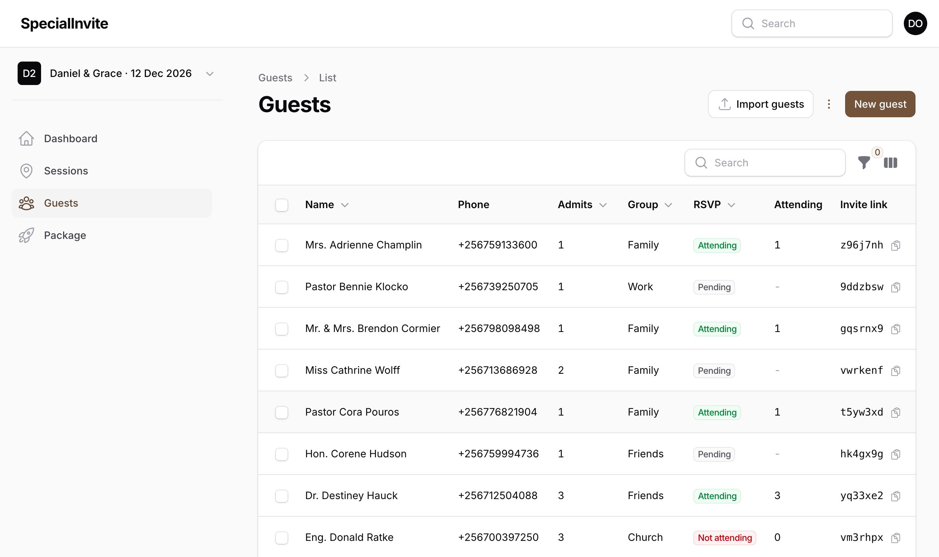The height and width of the screenshot is (557, 939).
Task: Click the Guests breadcrumb link
Action: pos(275,78)
